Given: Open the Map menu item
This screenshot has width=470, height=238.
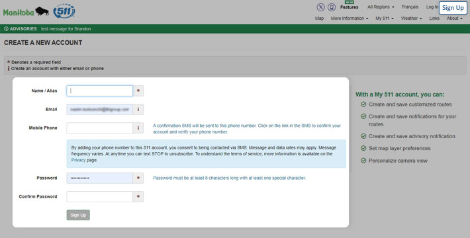Looking at the screenshot, I should tap(319, 19).
